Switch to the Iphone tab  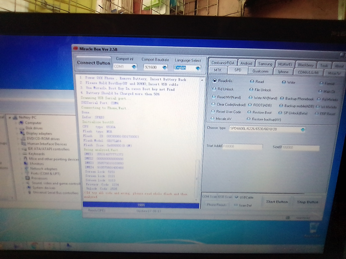[283, 72]
